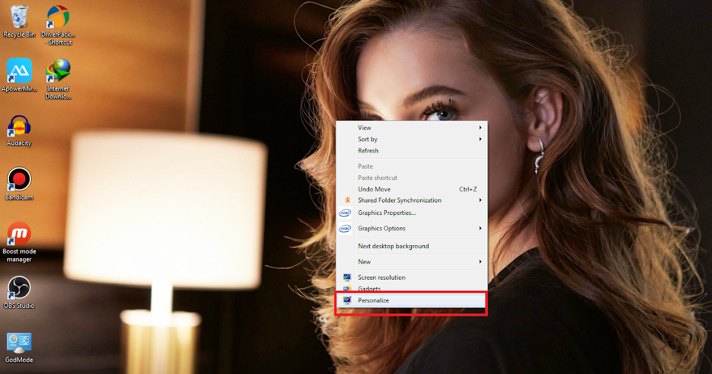Screen dimensions: 712x374
Task: Select the Audacity desktop icon
Action: (19, 131)
